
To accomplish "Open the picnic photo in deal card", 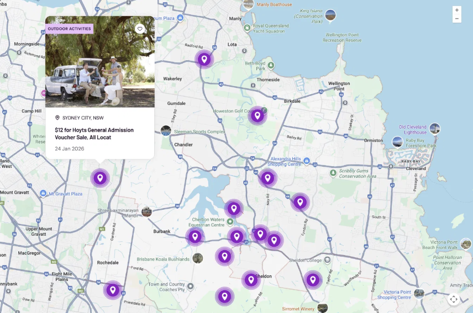I will (100, 62).
